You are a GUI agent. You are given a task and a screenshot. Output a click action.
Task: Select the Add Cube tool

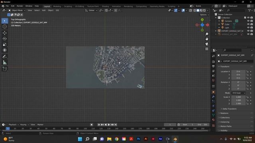[x=4, y=69]
